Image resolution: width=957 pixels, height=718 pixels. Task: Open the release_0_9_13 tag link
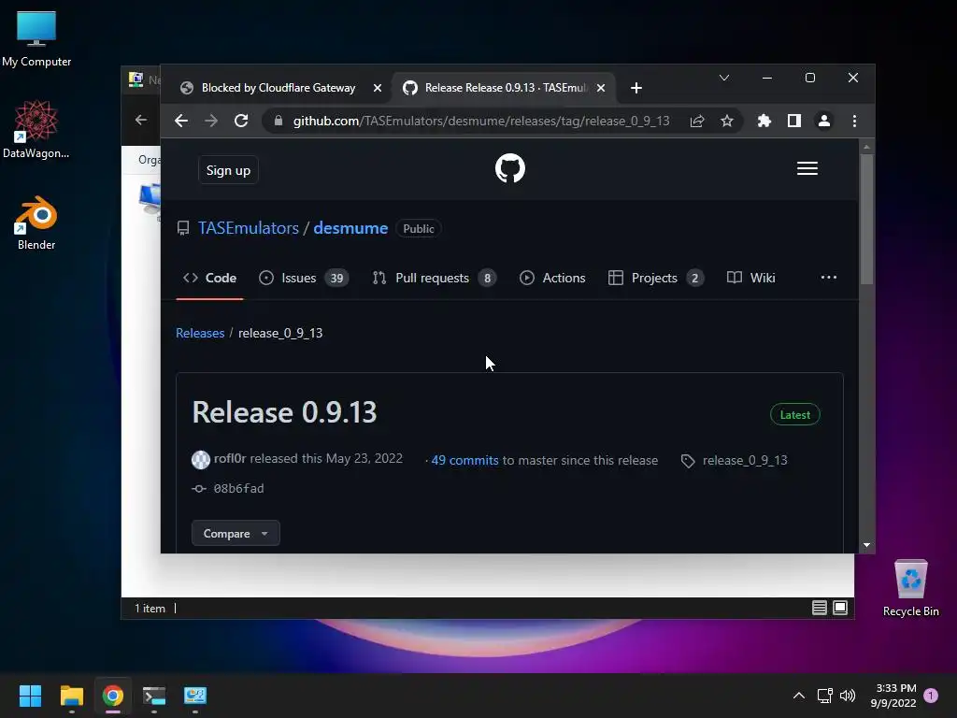pos(745,460)
